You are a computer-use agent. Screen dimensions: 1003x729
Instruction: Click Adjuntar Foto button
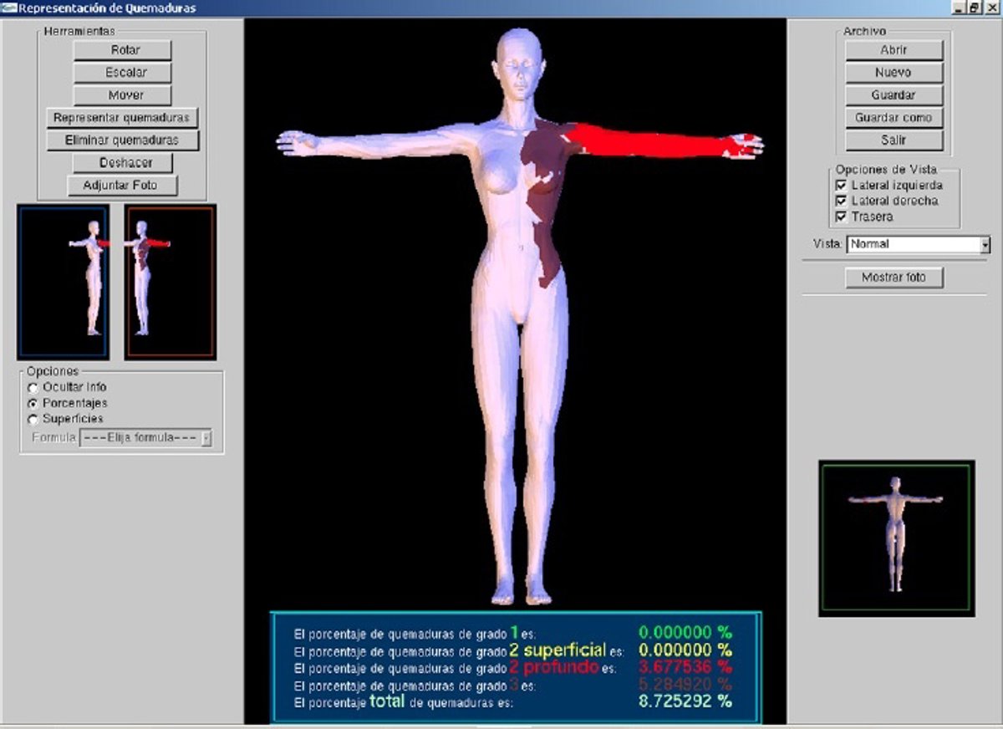(123, 186)
